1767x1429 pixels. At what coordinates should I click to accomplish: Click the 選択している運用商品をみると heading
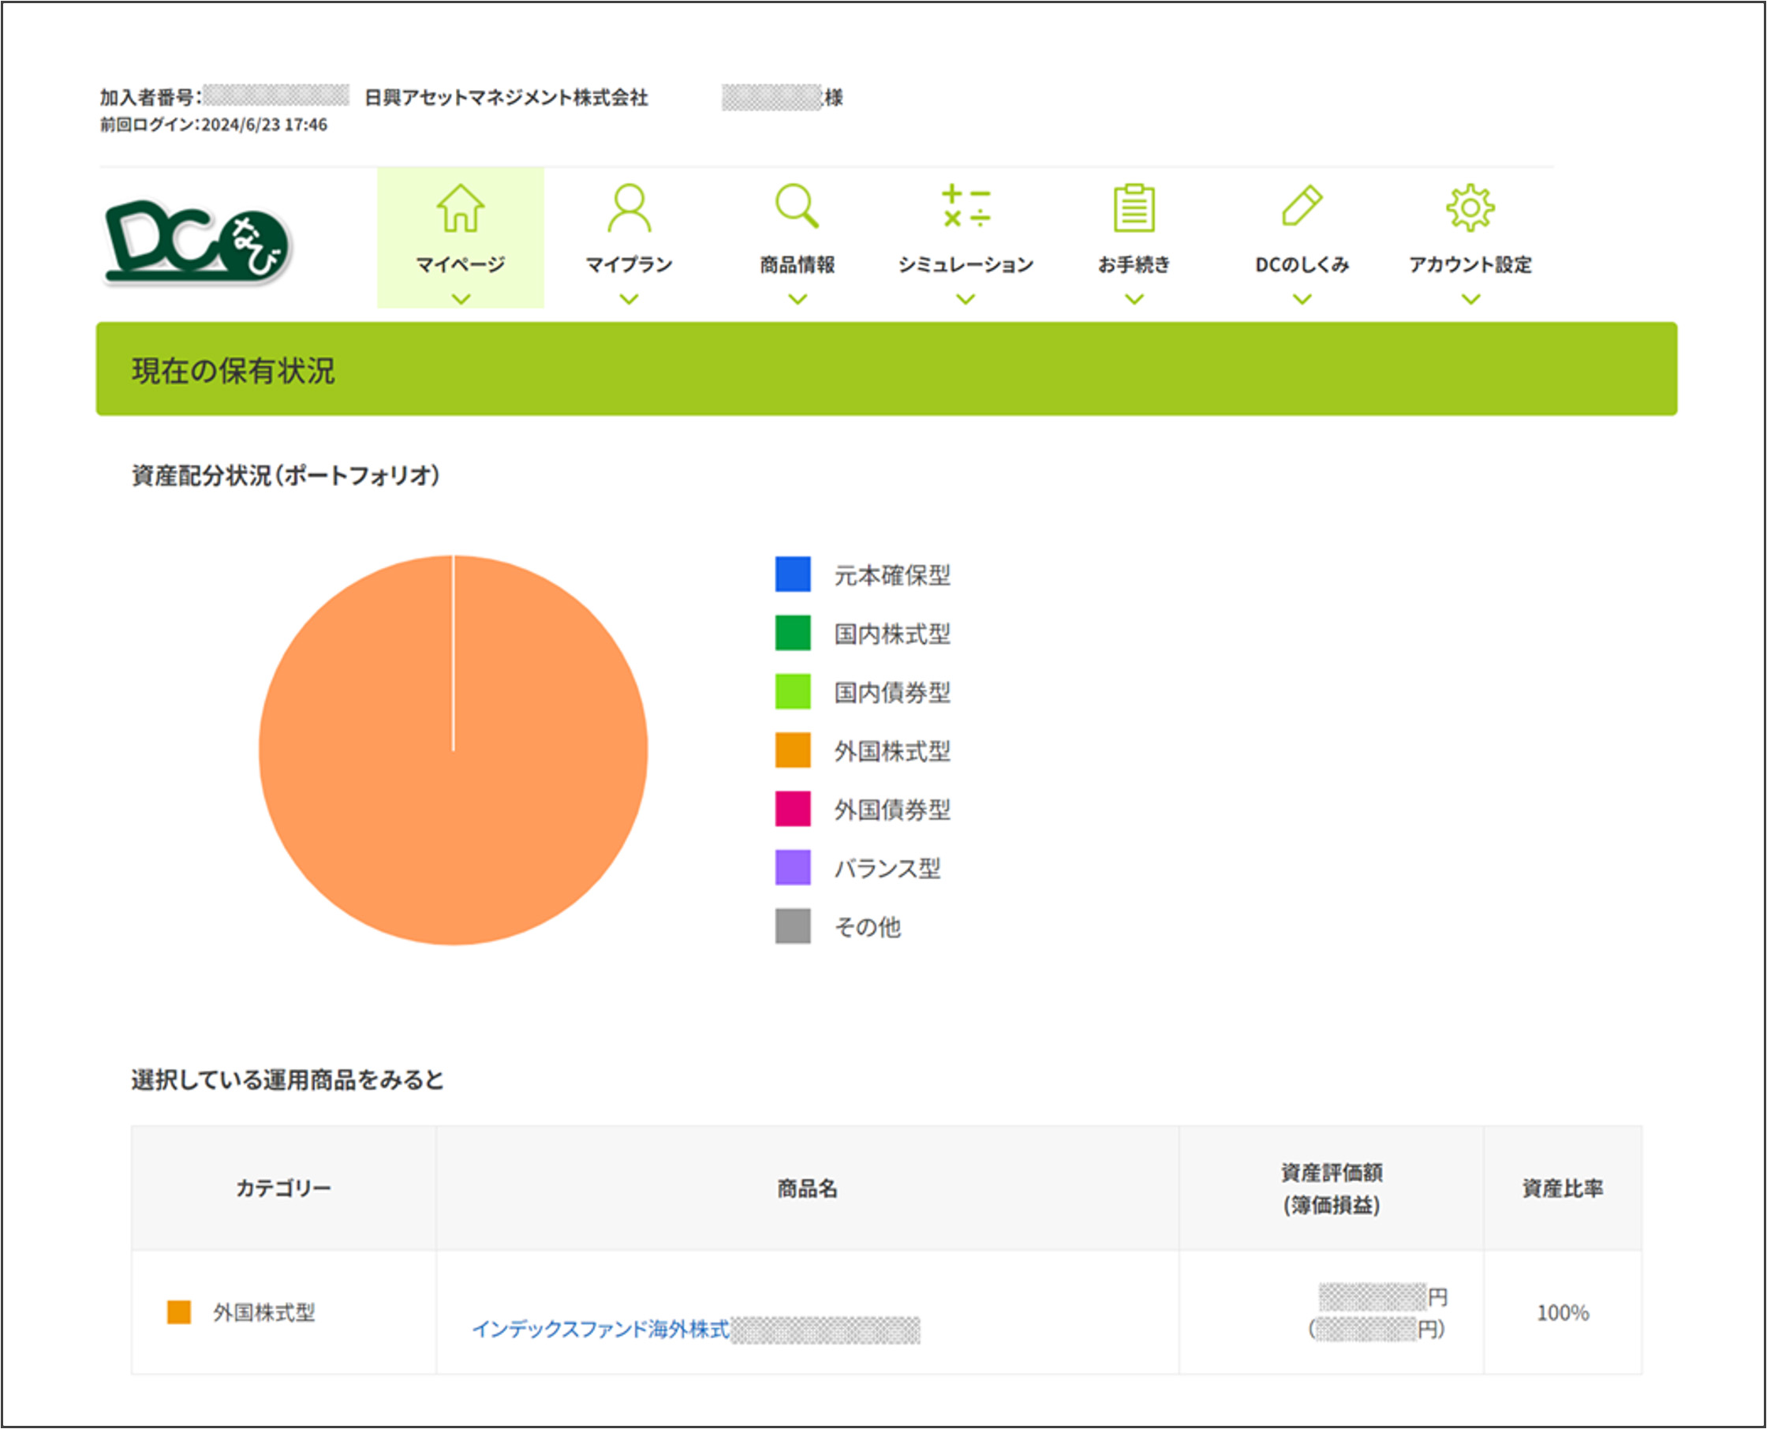click(x=287, y=1079)
